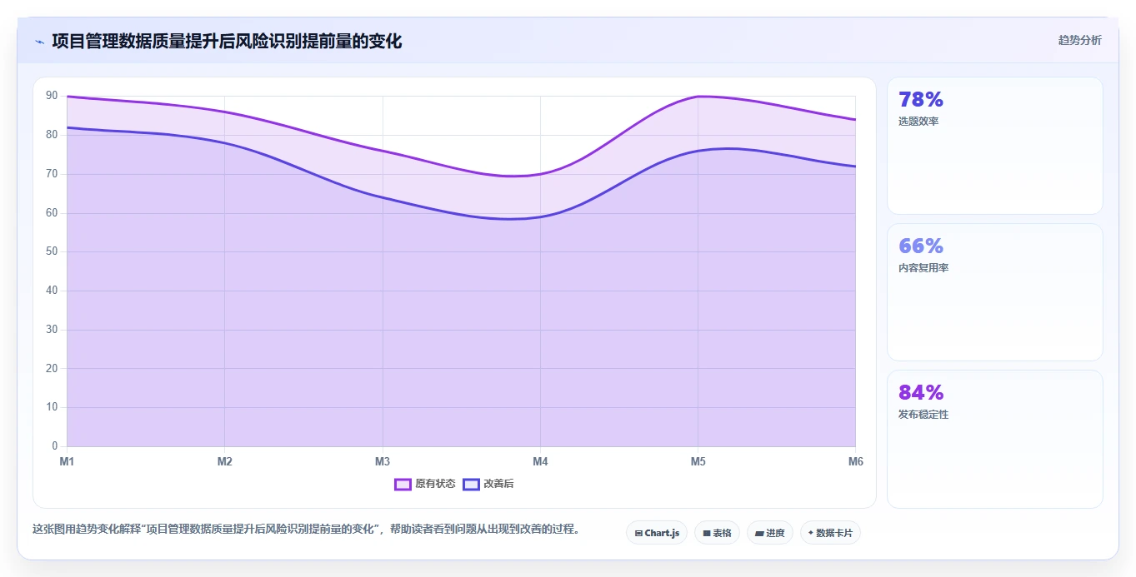Screen dimensions: 1136x577
Task: Click the chart title 项目管理数据质量提升后风险识别提前量的变化
Action: pos(227,41)
